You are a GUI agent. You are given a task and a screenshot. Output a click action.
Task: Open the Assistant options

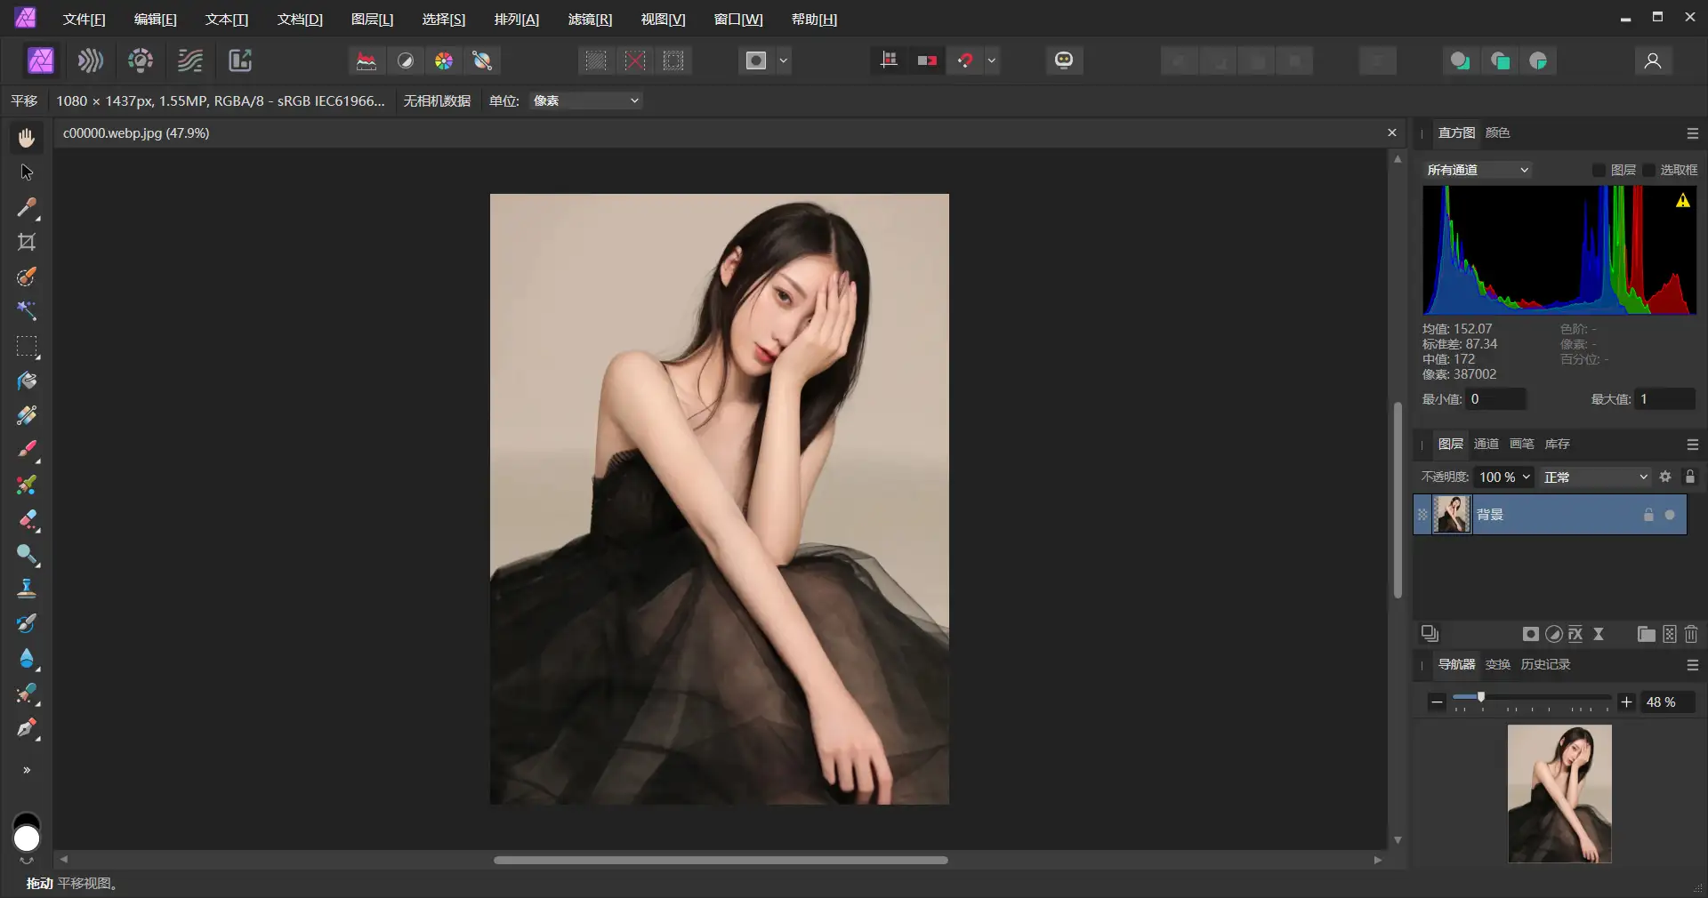coord(1064,60)
